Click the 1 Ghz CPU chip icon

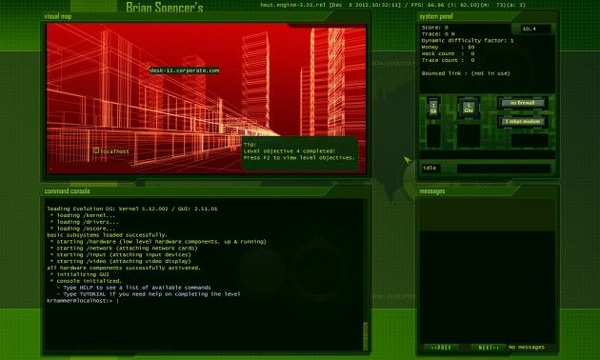click(469, 108)
